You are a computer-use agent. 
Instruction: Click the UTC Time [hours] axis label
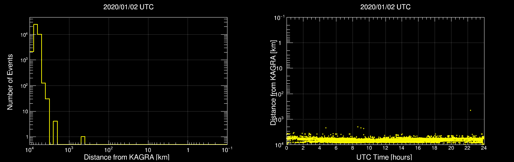pos(384,158)
